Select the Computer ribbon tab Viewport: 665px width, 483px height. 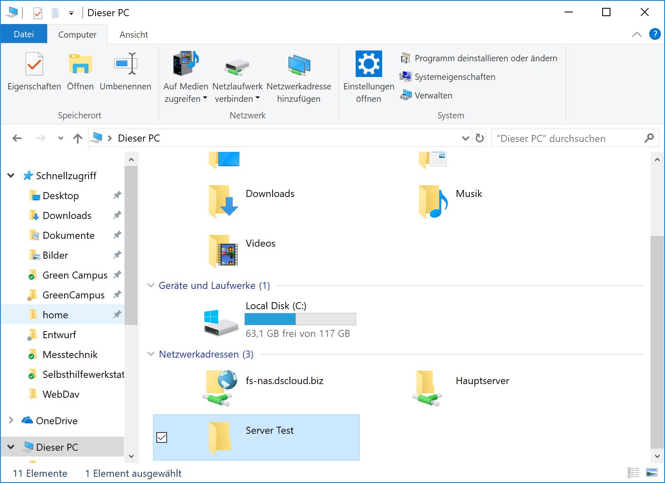pos(77,34)
